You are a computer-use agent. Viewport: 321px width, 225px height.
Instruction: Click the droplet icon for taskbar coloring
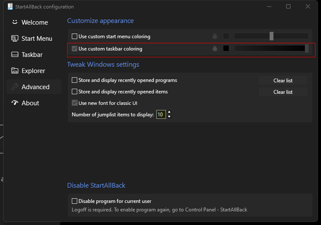pyautogui.click(x=215, y=48)
